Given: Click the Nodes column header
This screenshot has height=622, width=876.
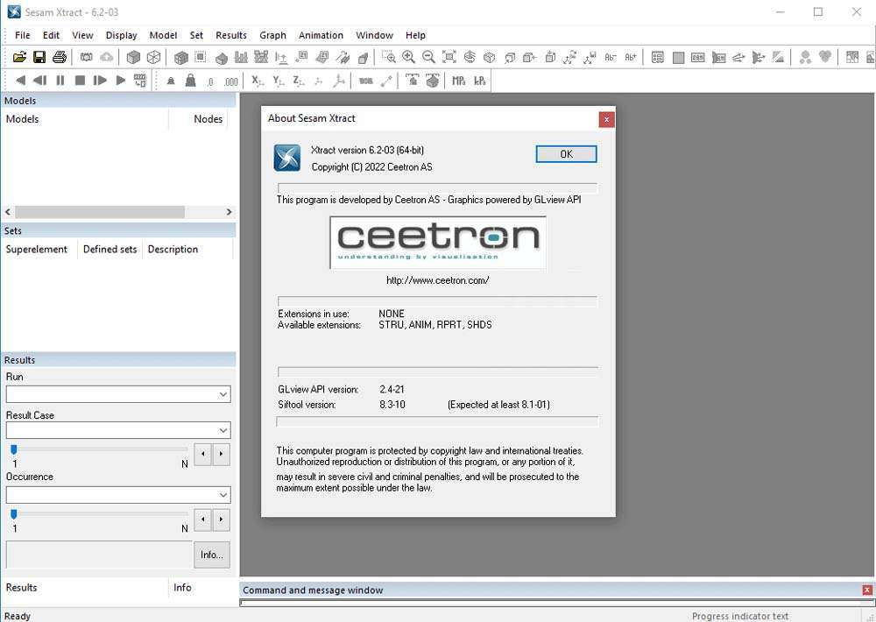Looking at the screenshot, I should click(208, 119).
